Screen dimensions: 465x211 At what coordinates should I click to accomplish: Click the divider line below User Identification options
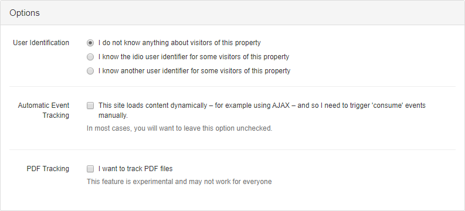pyautogui.click(x=232, y=87)
